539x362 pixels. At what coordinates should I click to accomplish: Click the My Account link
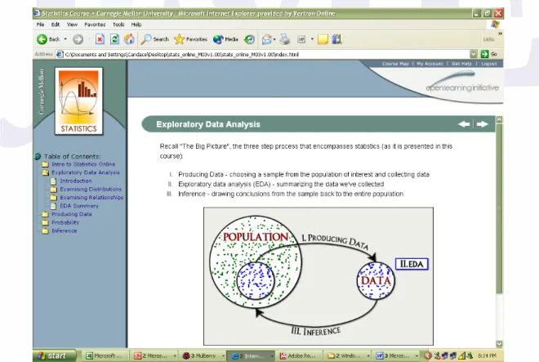430,64
